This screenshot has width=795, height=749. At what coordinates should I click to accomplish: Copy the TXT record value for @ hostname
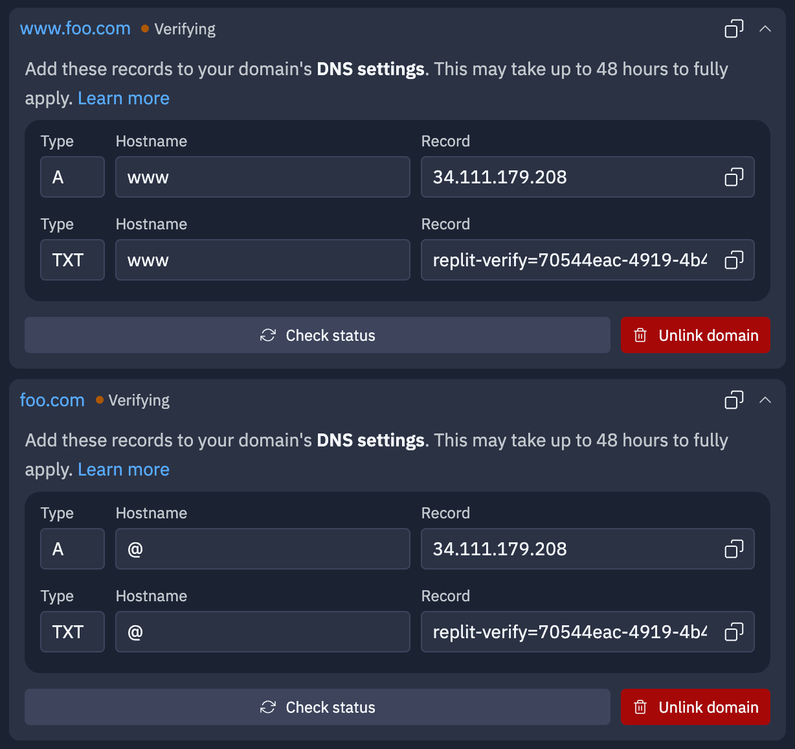pyautogui.click(x=734, y=632)
